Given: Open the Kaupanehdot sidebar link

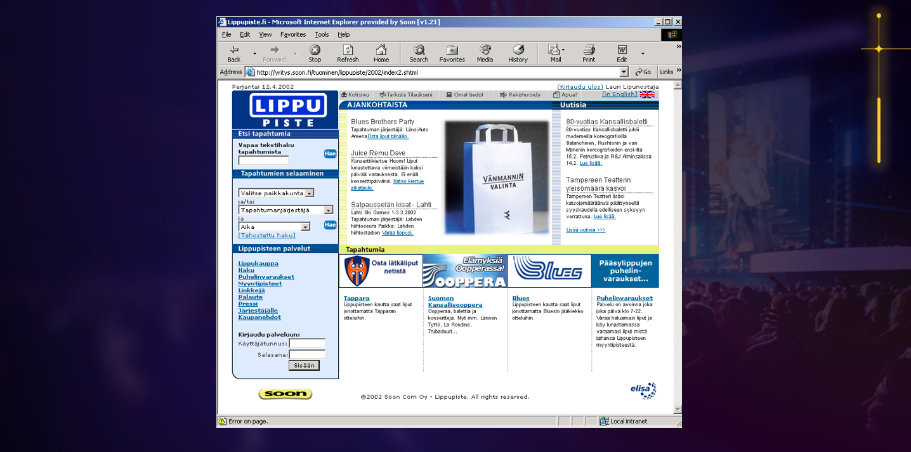Looking at the screenshot, I should (x=259, y=318).
